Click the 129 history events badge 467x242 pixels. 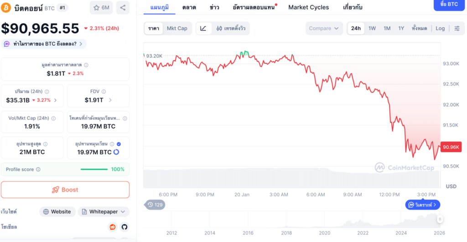coord(155,205)
